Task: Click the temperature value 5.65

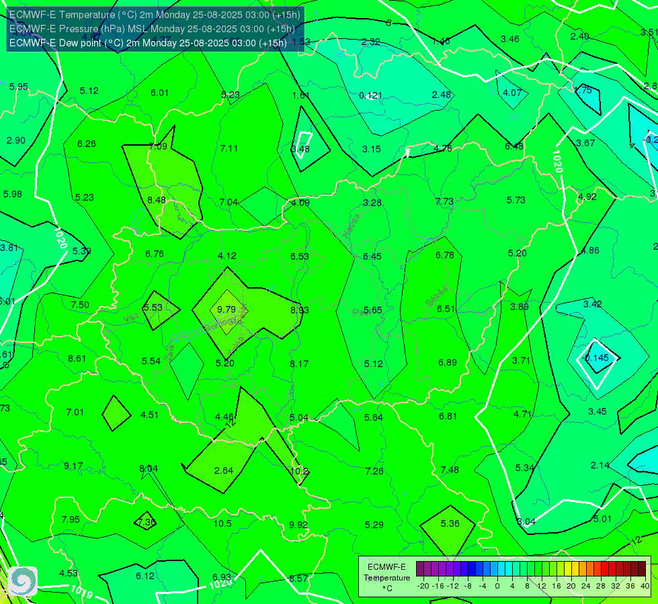Action: coord(372,310)
